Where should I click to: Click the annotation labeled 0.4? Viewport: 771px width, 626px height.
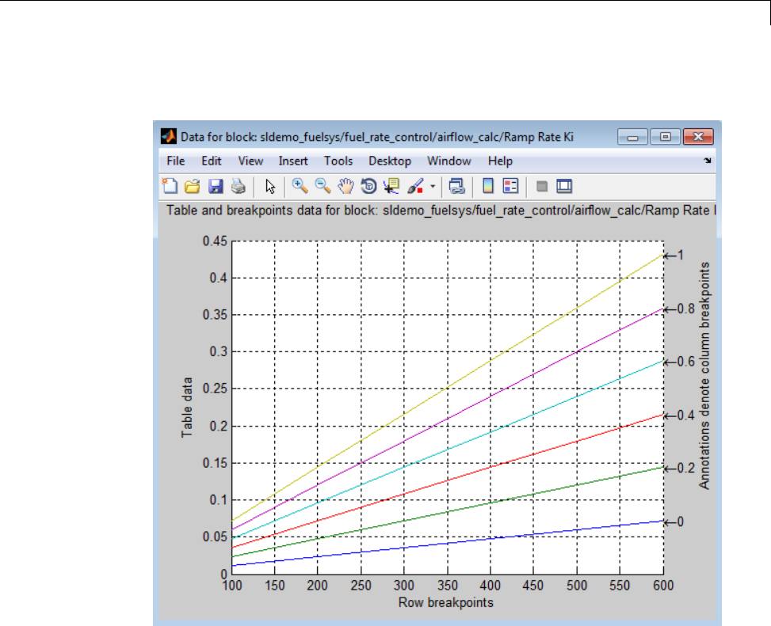679,415
